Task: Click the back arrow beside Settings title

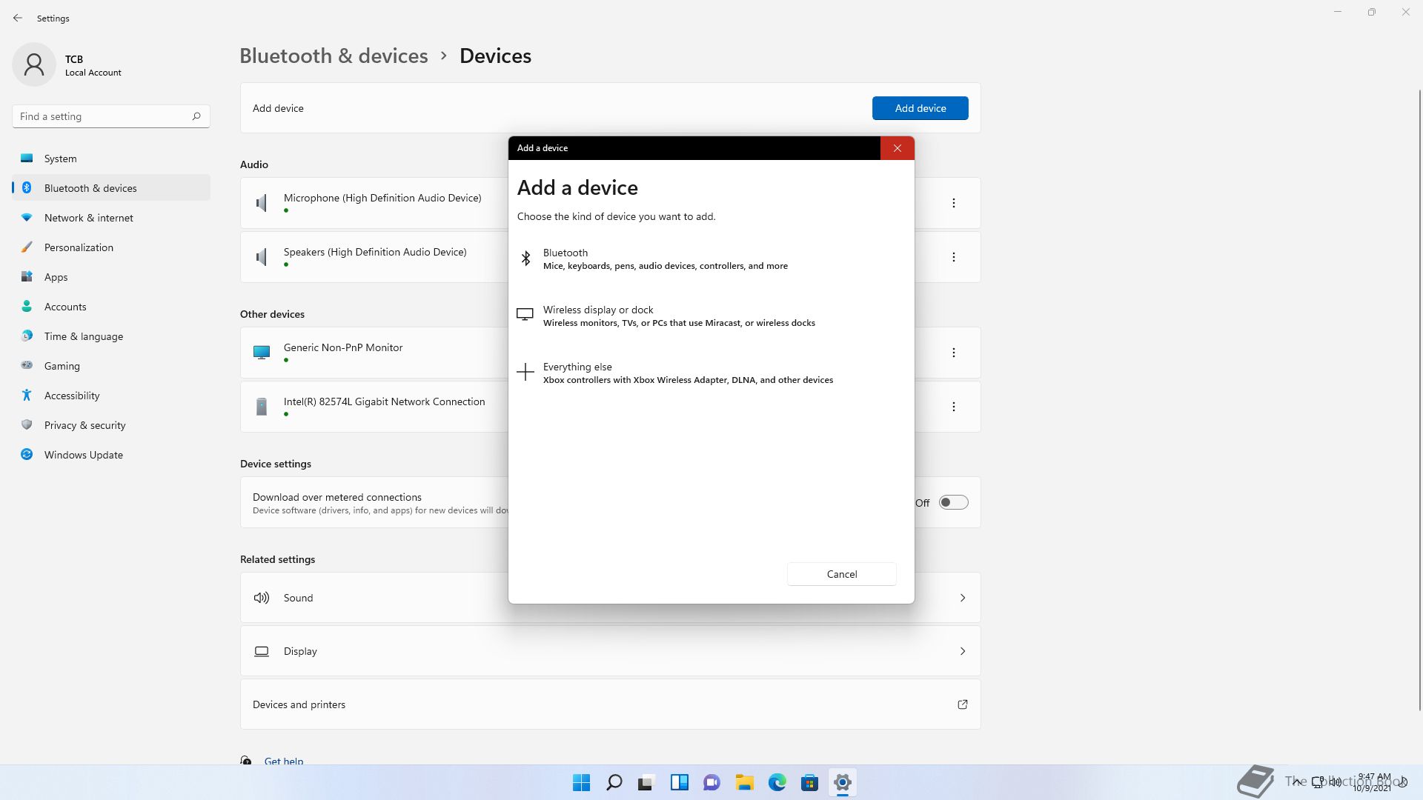Action: tap(18, 18)
